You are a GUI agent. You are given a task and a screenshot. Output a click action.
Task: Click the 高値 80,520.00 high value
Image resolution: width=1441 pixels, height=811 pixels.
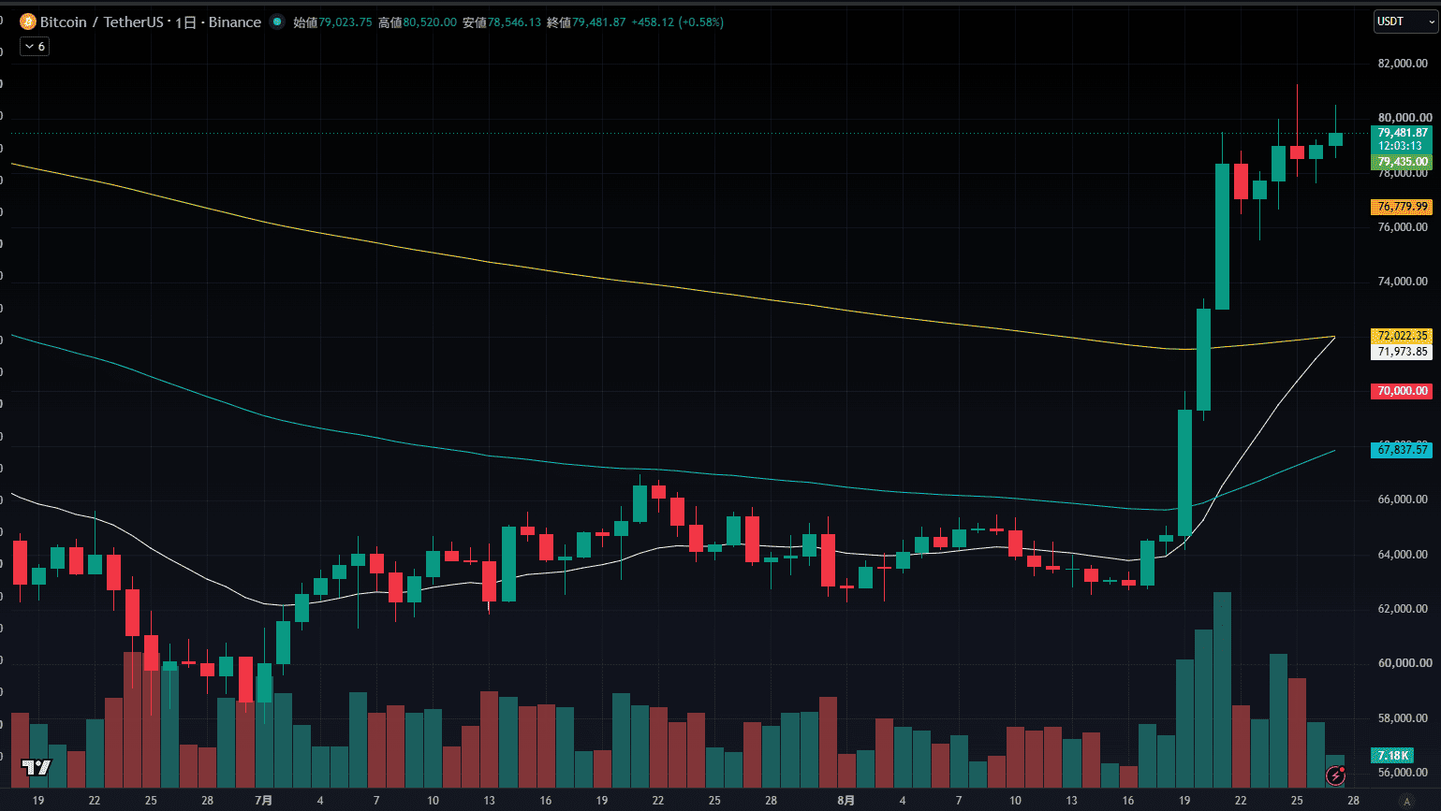point(418,22)
